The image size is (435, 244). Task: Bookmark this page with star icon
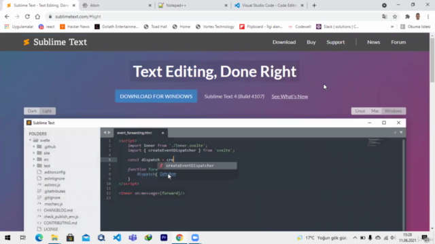point(395,16)
